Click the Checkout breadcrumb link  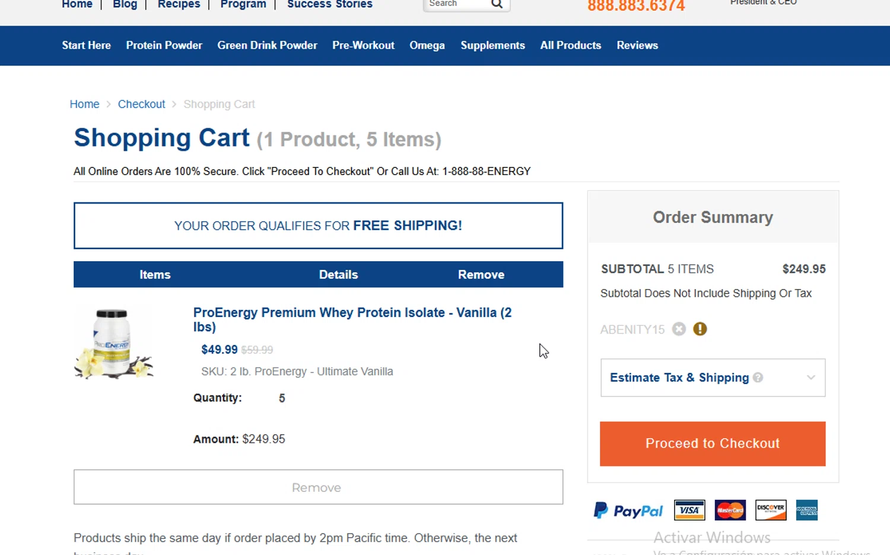141,104
